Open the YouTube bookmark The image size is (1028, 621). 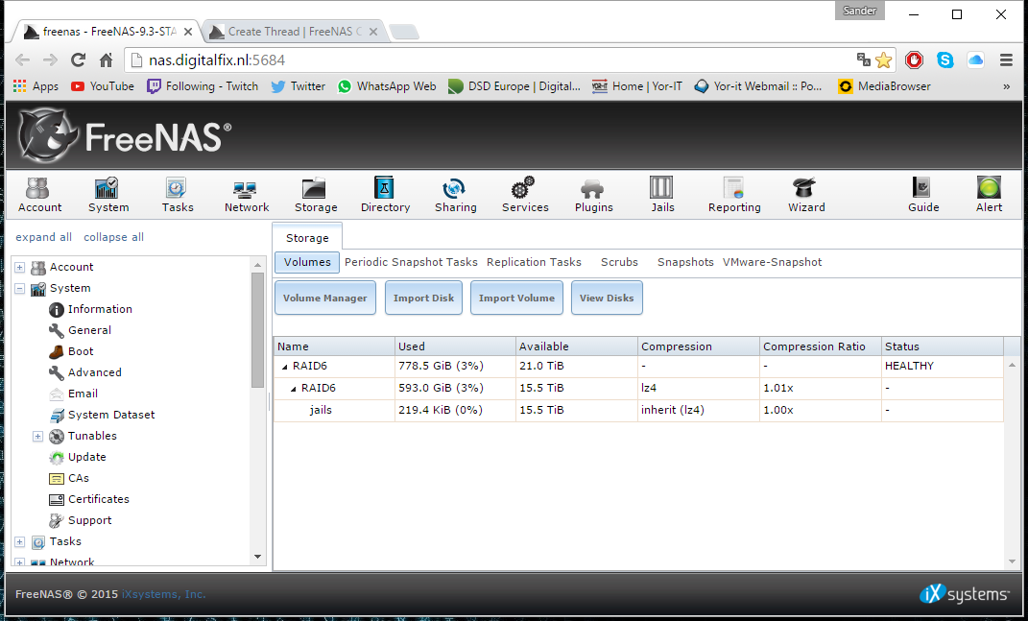103,86
